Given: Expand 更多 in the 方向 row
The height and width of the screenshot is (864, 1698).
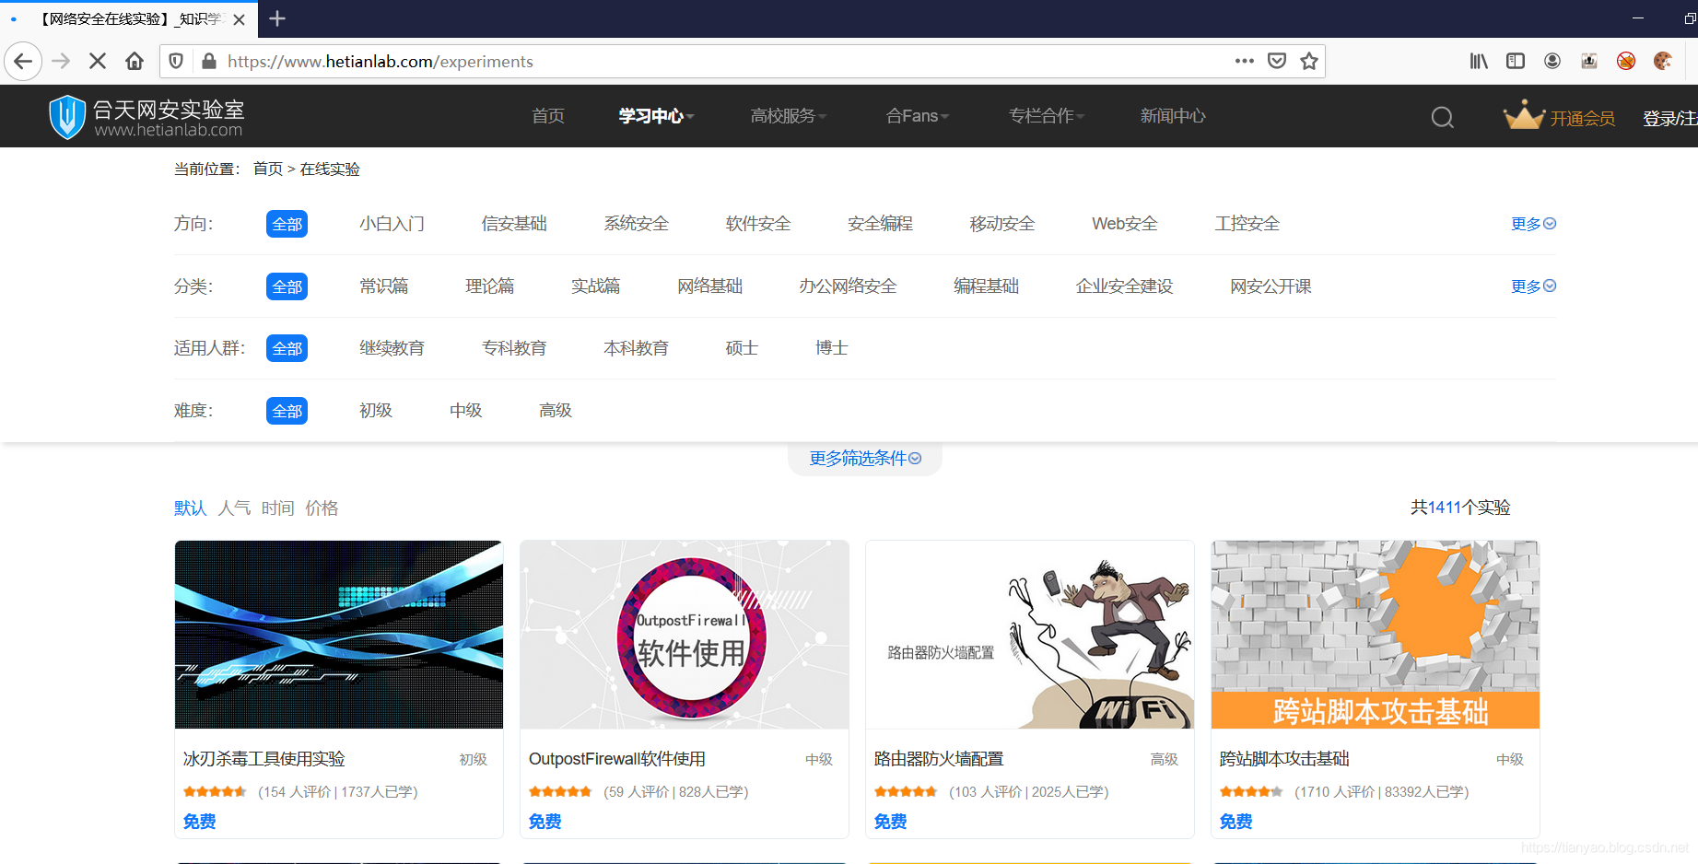Looking at the screenshot, I should pyautogui.click(x=1533, y=224).
